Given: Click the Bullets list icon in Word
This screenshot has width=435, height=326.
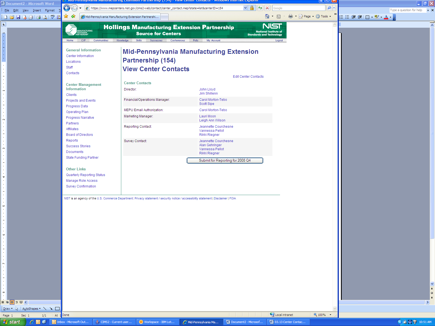Looking at the screenshot, I should point(347,17).
